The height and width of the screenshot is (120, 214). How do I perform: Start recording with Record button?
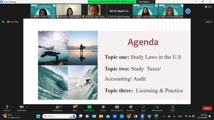(x=103, y=108)
